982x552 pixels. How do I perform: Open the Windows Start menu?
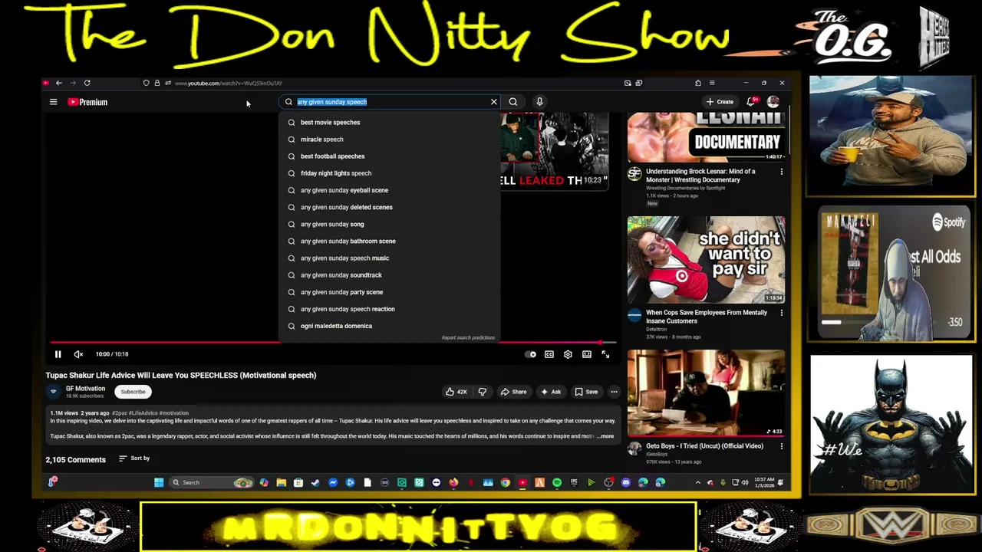pos(159,482)
